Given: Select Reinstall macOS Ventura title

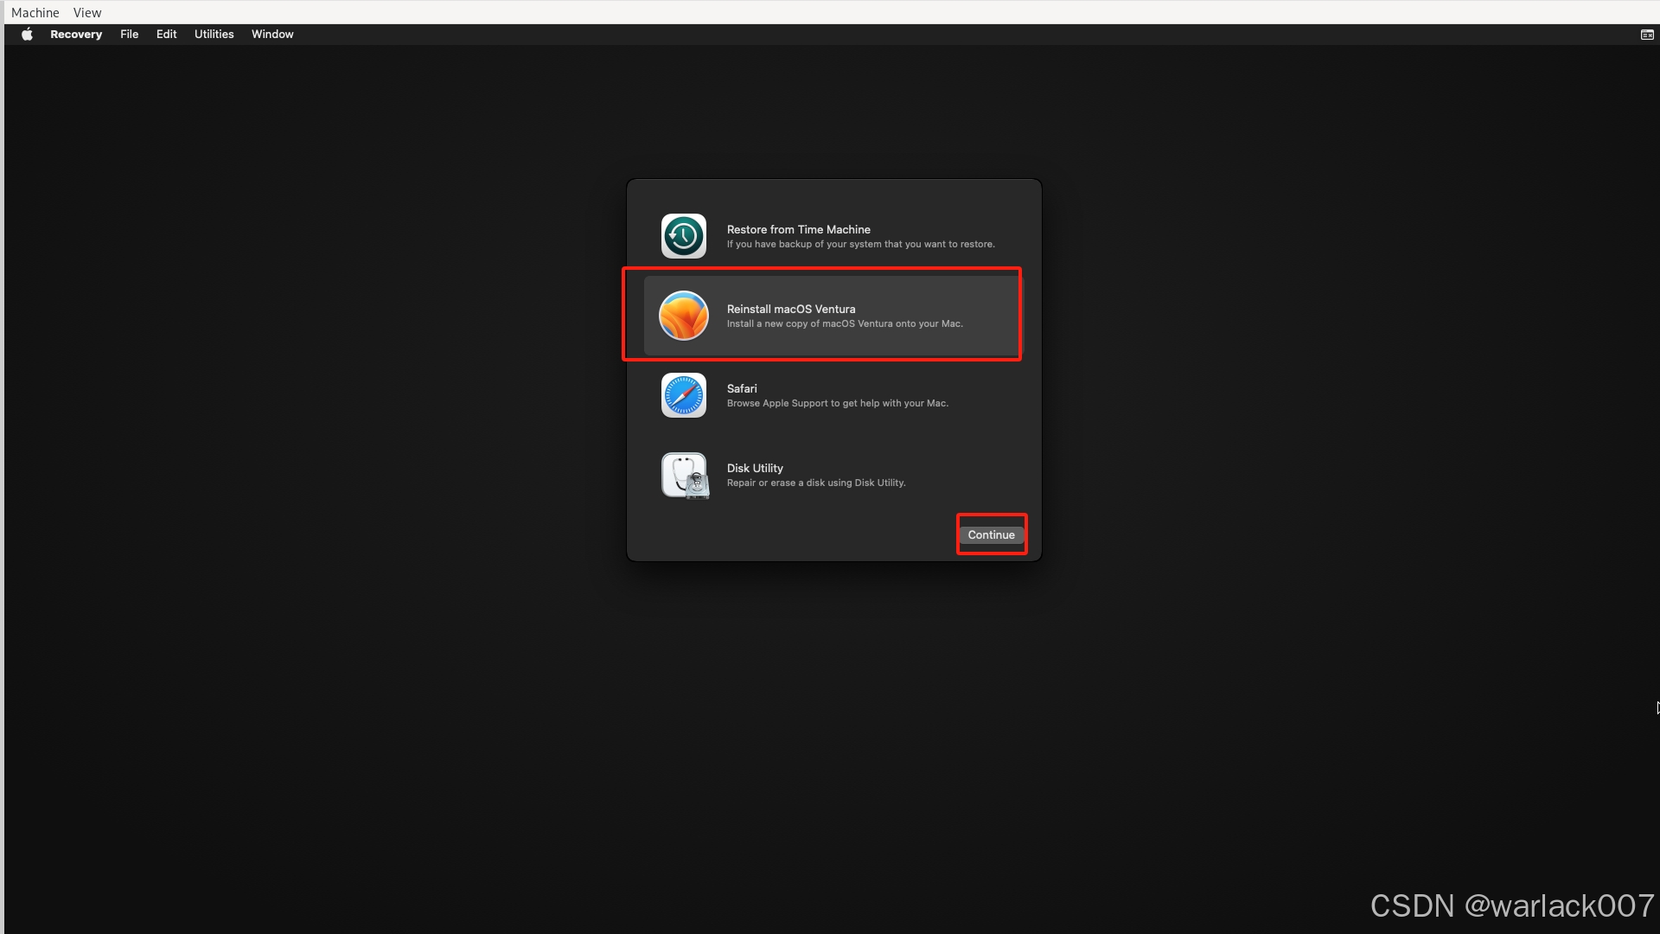Looking at the screenshot, I should 791,310.
